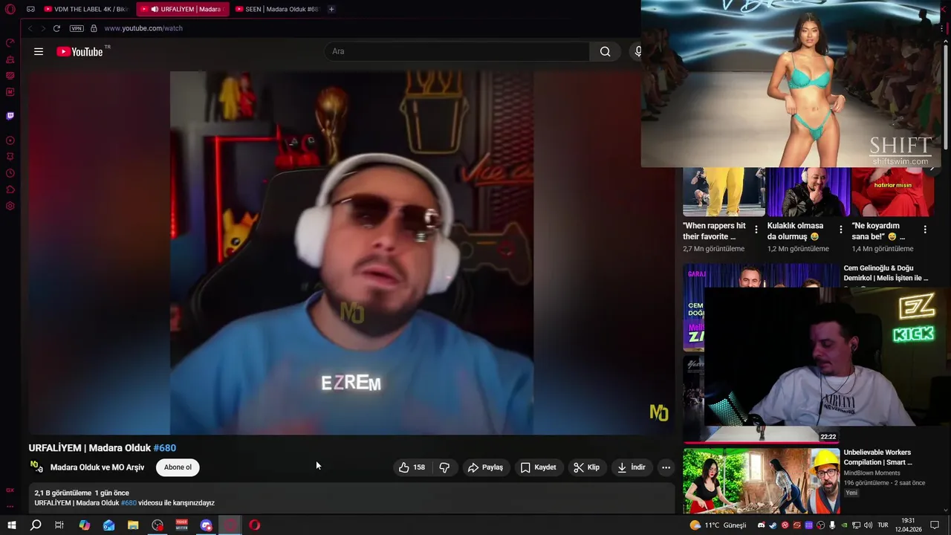
Task: Click the YouTube search box
Action: [457, 51]
